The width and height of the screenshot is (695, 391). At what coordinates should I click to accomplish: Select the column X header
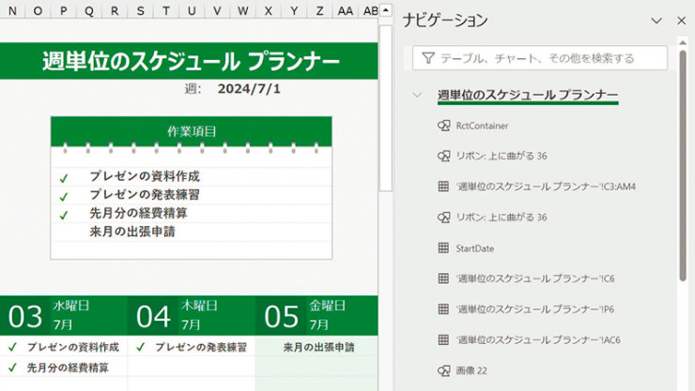[269, 10]
